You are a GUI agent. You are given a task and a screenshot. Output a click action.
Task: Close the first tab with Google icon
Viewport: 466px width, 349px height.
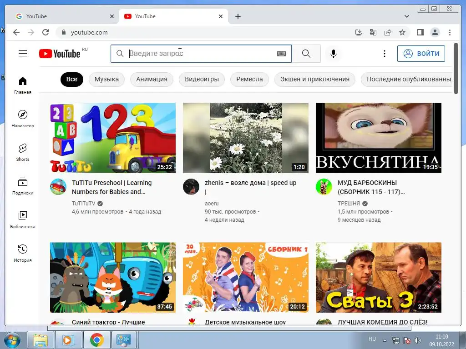click(x=112, y=16)
